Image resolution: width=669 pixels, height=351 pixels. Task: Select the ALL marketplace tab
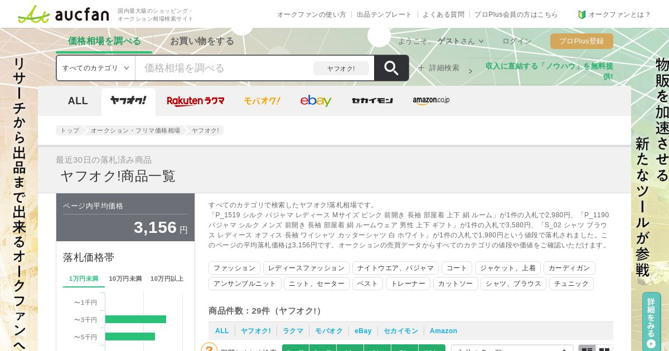pyautogui.click(x=78, y=101)
